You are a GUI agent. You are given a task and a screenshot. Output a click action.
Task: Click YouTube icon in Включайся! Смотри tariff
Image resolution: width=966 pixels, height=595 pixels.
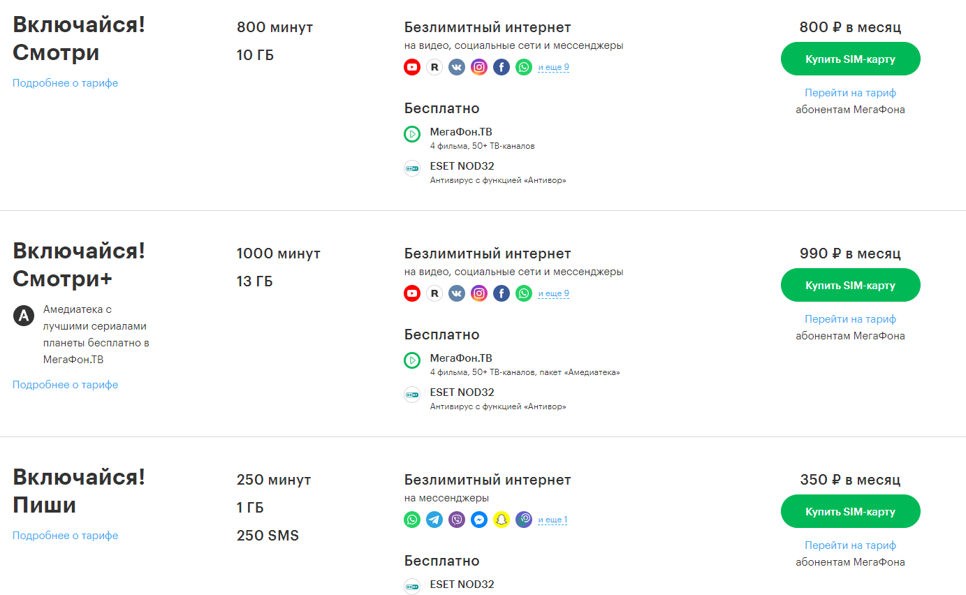coord(412,67)
